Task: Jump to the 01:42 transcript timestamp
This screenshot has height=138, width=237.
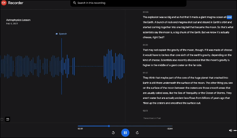Action: pos(145,73)
